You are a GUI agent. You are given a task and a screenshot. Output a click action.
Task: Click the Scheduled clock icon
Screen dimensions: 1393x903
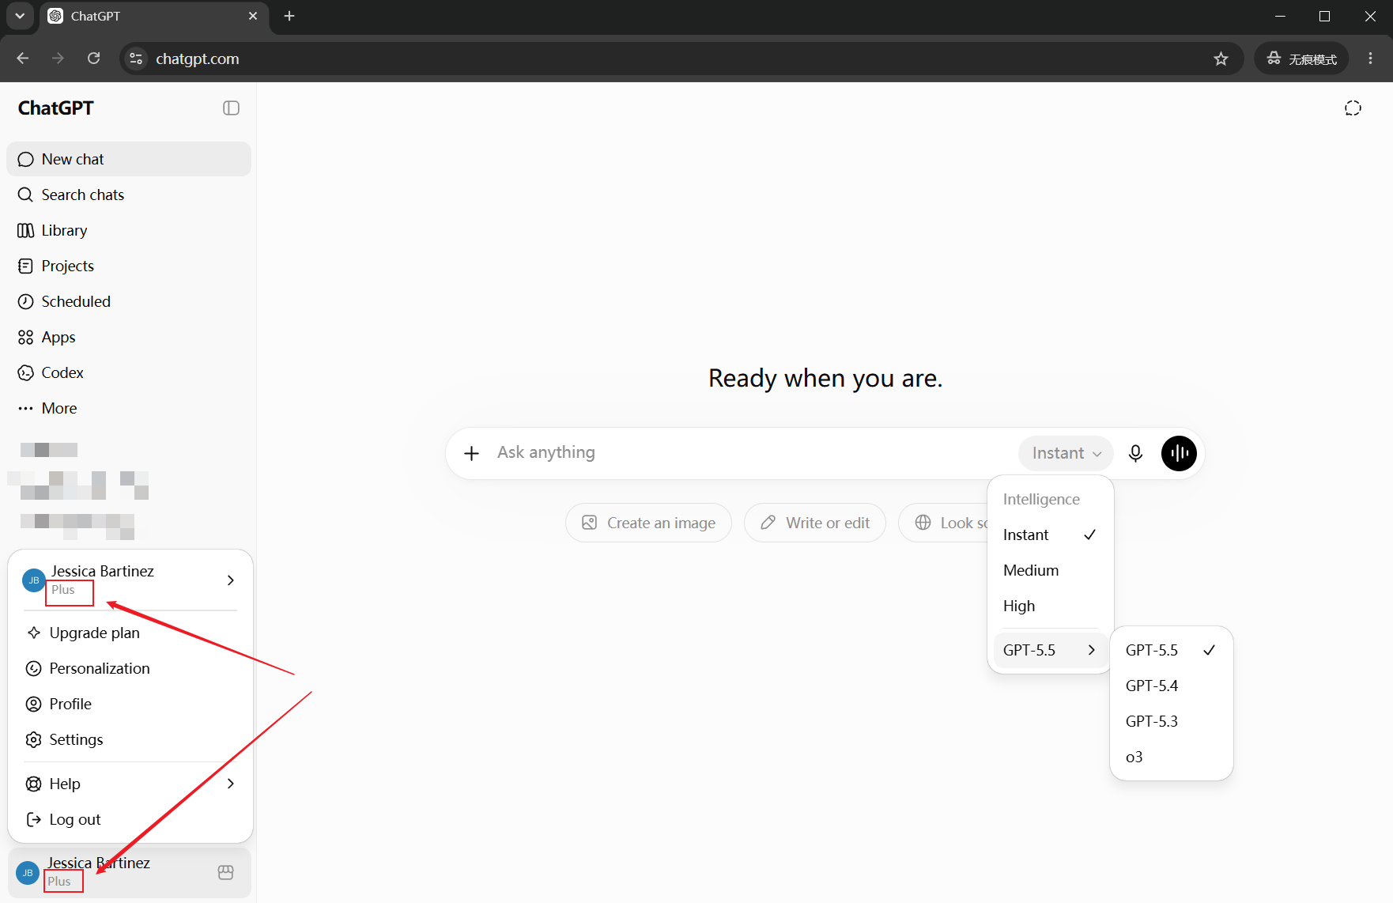tap(26, 302)
